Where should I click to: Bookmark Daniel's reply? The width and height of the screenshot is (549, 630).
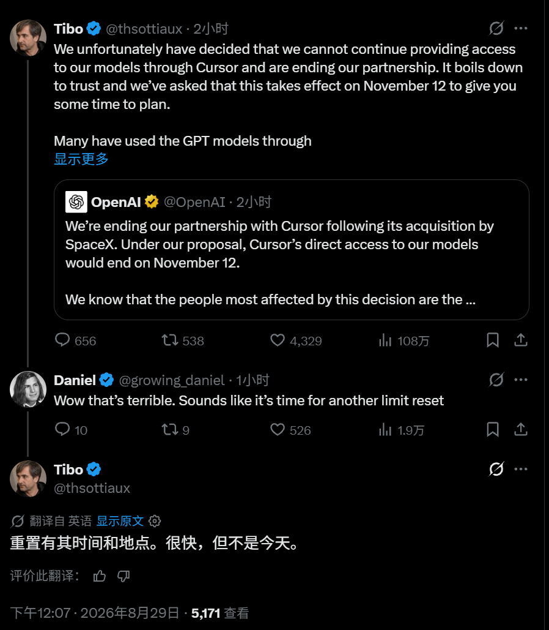[x=493, y=430]
